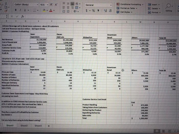Apply percent style format

(x=94, y=11)
